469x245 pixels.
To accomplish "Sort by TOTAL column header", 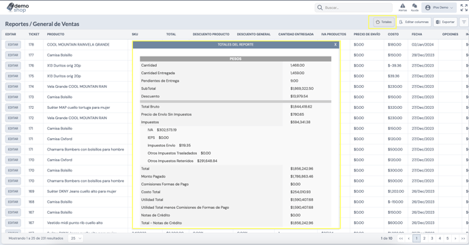I will coord(171,34).
